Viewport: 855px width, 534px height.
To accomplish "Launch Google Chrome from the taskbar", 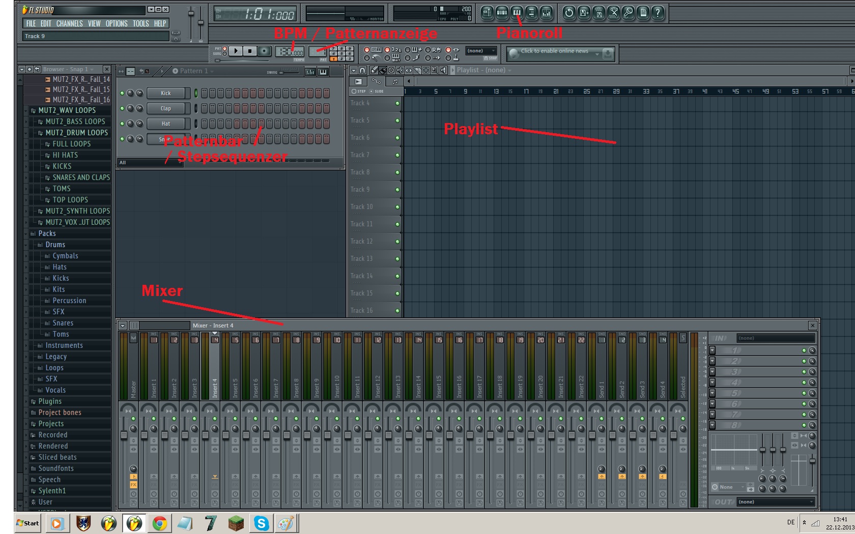I will point(160,523).
